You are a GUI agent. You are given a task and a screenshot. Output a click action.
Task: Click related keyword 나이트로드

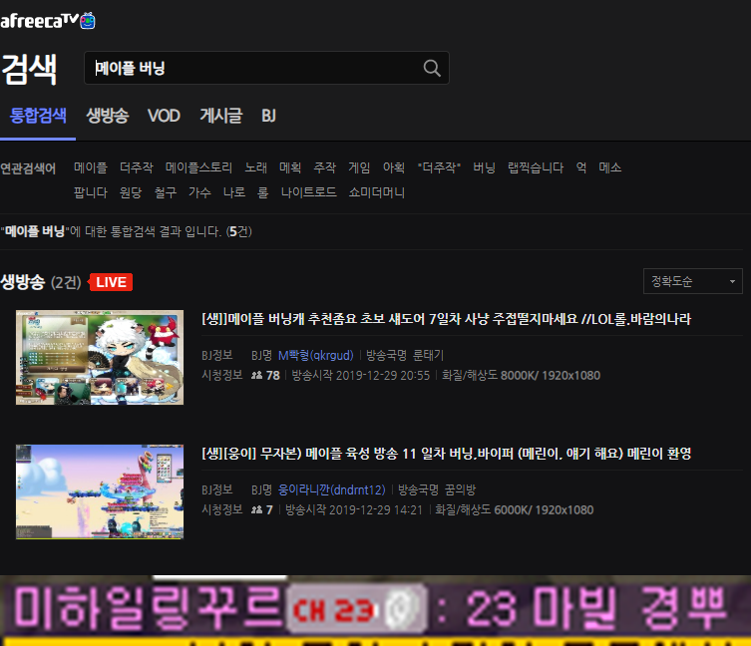pyautogui.click(x=308, y=192)
